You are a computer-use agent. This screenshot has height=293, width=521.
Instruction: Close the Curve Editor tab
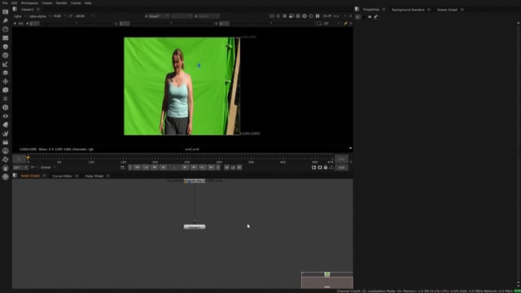coord(77,176)
